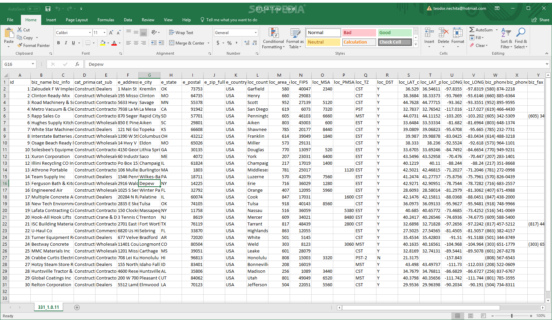
Task: Apply underline formatting
Action: tap(73, 43)
